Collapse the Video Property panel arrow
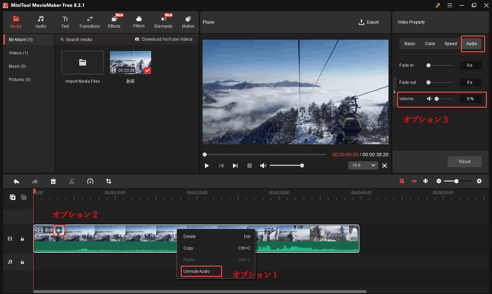Screen dimensions: 492x294 click(x=394, y=92)
